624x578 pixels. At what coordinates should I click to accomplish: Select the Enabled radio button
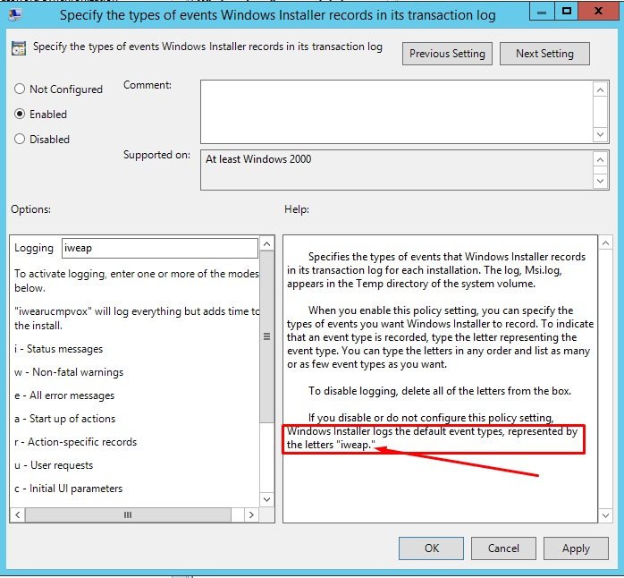(20, 115)
